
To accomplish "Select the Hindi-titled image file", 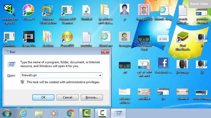I will [x=144, y=69].
